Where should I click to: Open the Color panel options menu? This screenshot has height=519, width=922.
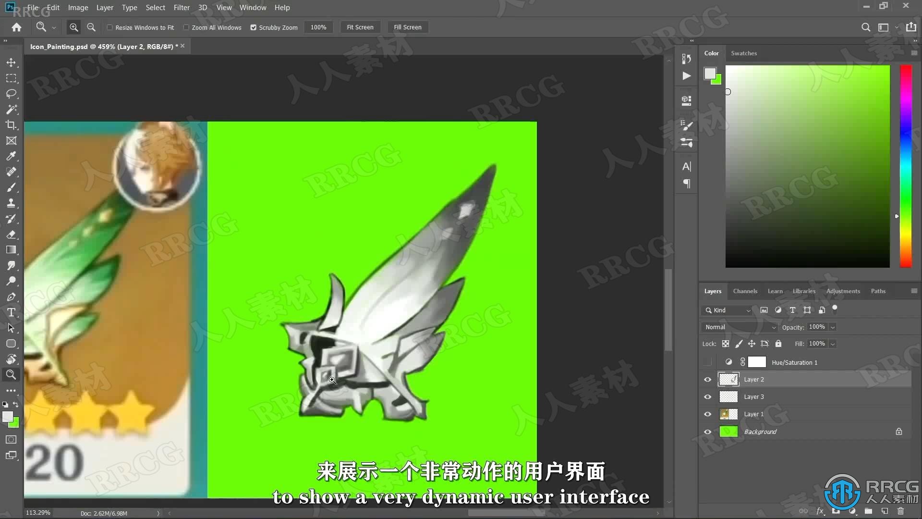914,53
